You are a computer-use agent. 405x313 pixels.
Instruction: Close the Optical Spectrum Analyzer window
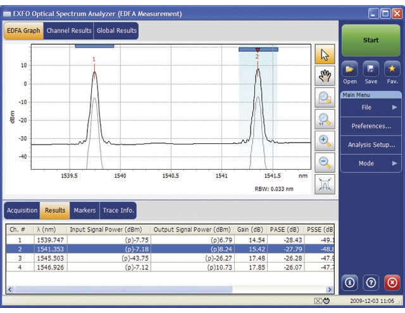[x=397, y=13]
